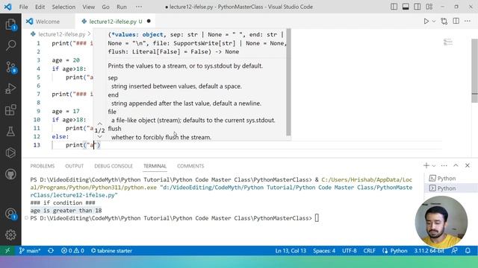Open changes compare icon in editor toolbar
The width and height of the screenshot is (478, 268).
point(444,22)
